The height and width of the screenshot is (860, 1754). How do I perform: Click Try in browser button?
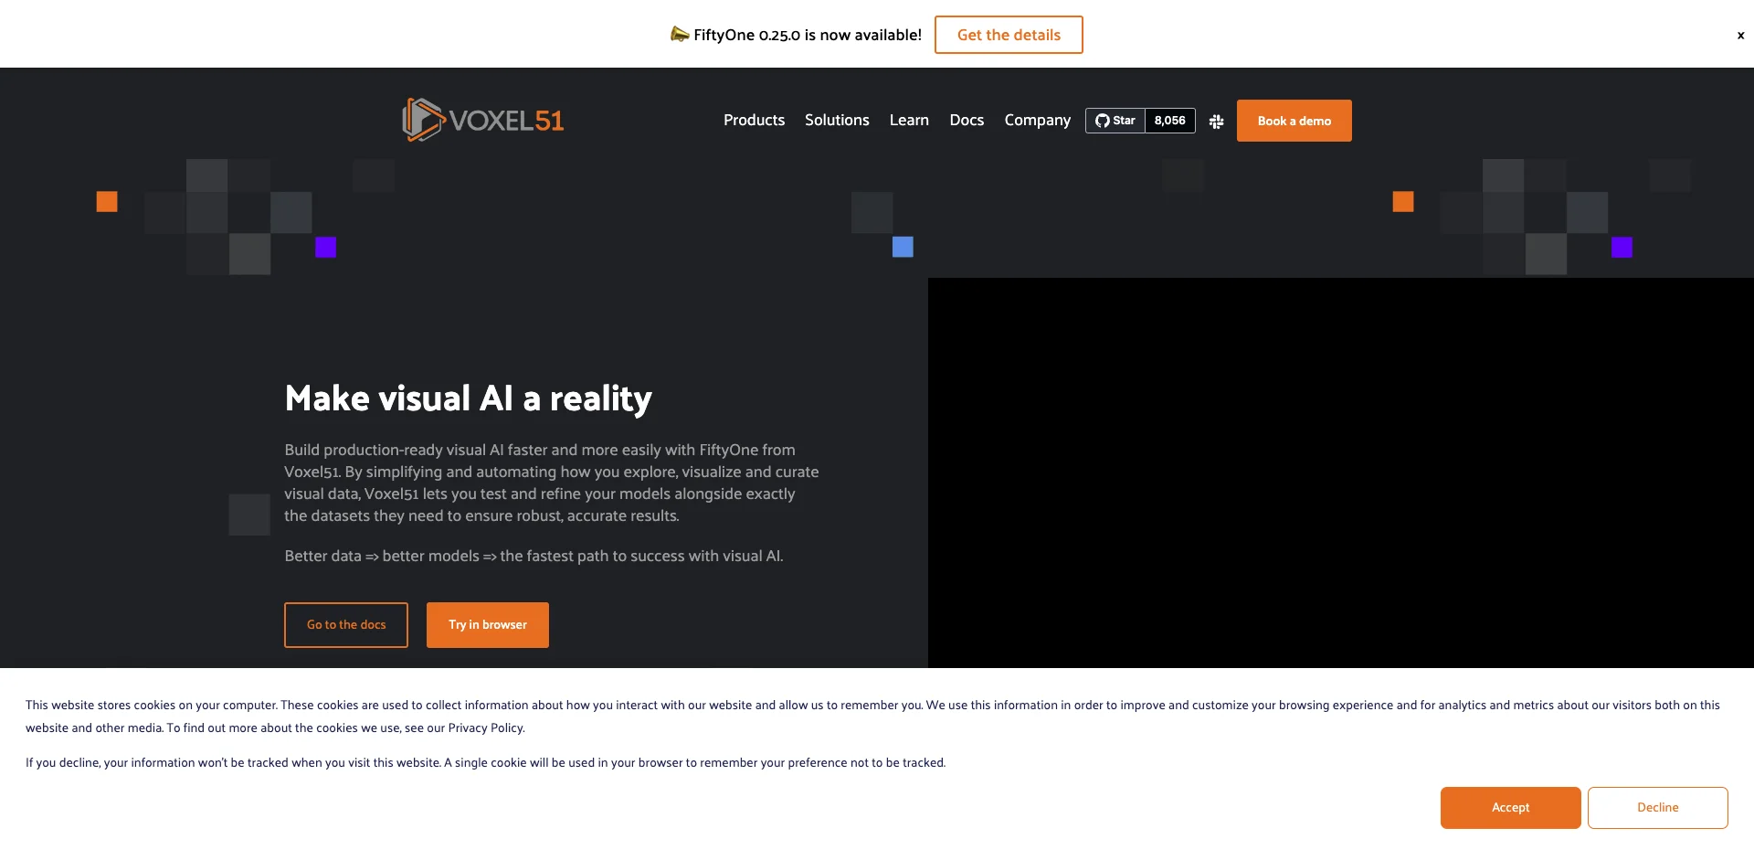488,625
